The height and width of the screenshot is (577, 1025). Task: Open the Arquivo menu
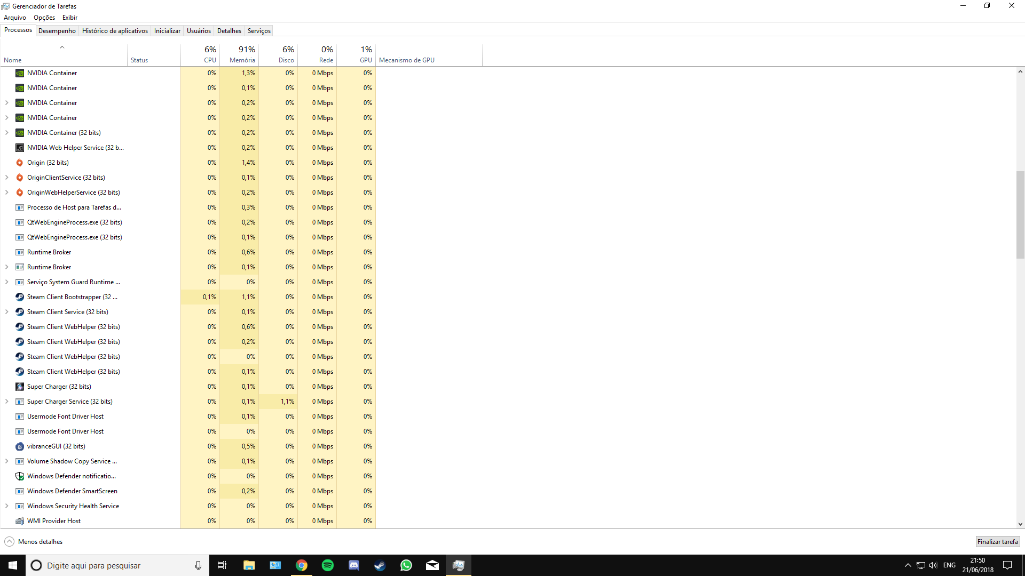coord(15,18)
